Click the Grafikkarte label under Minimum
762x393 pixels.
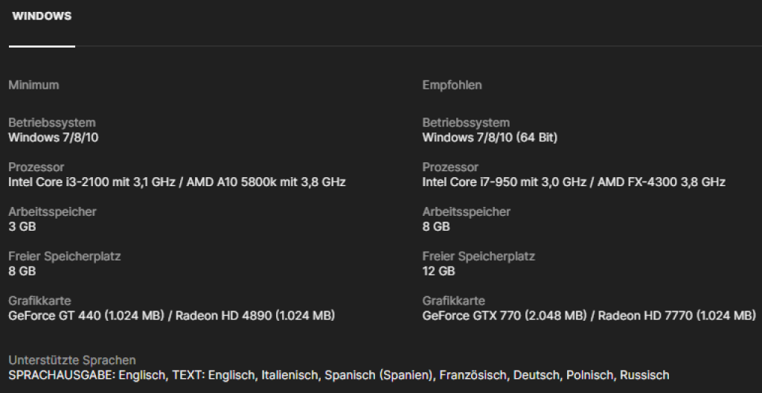(x=39, y=301)
